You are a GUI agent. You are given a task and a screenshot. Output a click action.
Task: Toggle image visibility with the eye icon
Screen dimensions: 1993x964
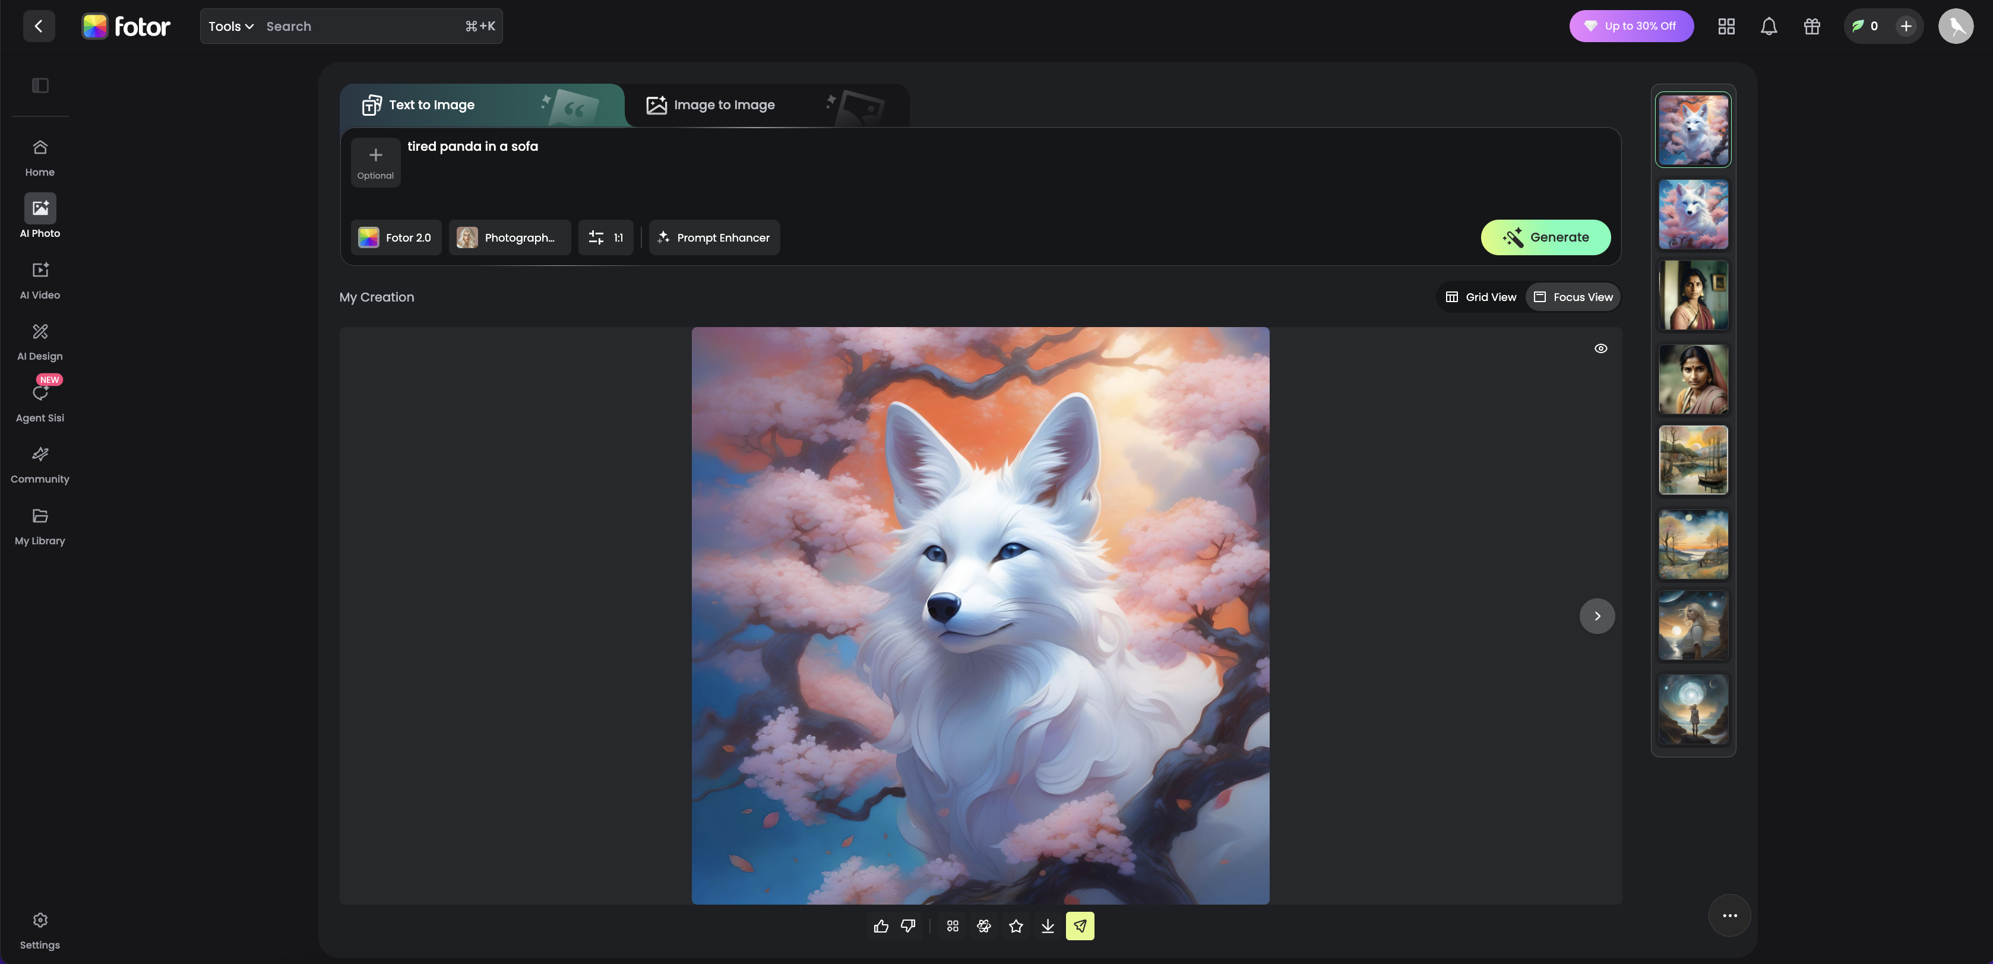coord(1600,348)
